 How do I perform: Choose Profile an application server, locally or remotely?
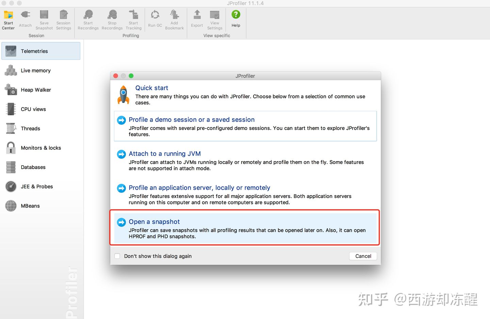point(199,188)
